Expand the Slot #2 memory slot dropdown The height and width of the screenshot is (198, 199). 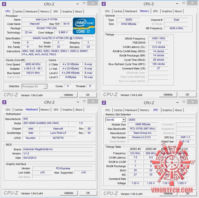[116, 120]
